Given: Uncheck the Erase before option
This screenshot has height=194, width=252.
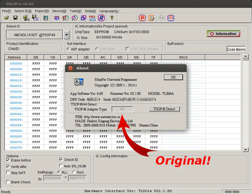Looking at the screenshot, I should [8, 160].
